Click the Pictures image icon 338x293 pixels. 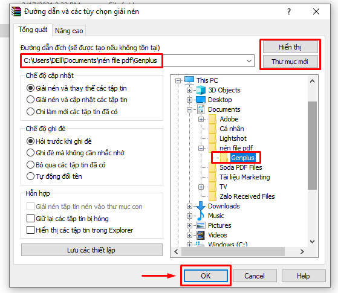click(x=201, y=225)
